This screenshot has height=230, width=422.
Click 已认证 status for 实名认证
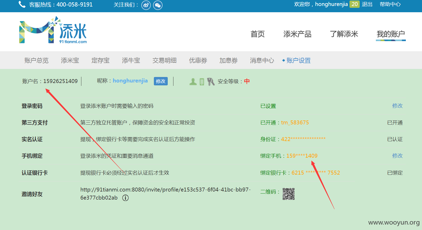pyautogui.click(x=395, y=139)
